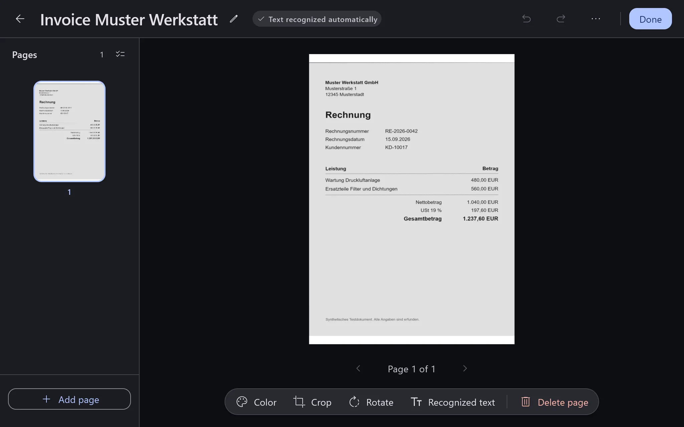Click Add page button
The image size is (684, 427).
tap(69, 399)
